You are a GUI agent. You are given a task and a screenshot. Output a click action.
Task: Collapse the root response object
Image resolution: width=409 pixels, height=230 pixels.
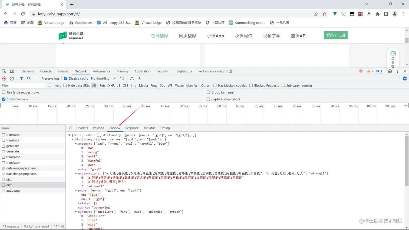coord(70,135)
